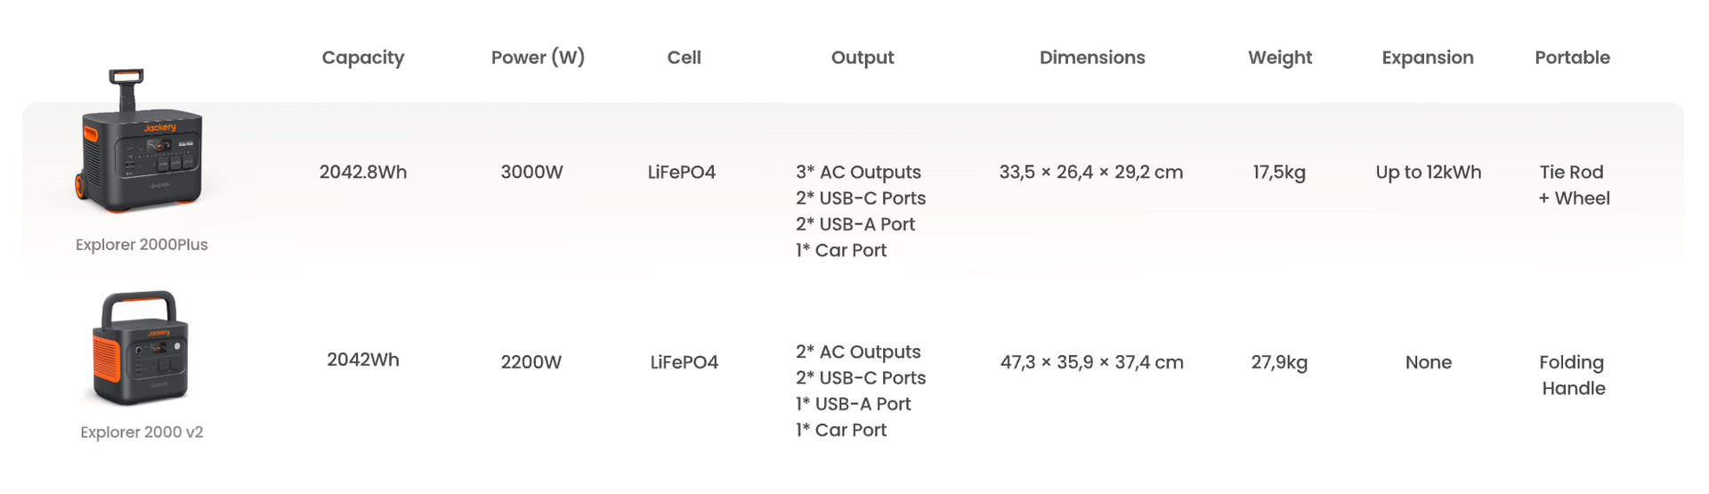Click the Folding Handle portable text
Screen dimensions: 1709x494
pyautogui.click(x=1573, y=376)
